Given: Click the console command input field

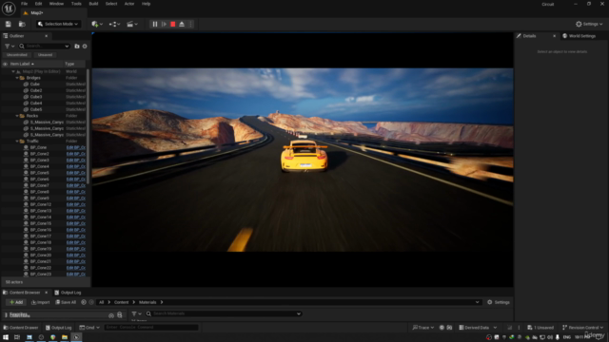Looking at the screenshot, I should pyautogui.click(x=151, y=328).
